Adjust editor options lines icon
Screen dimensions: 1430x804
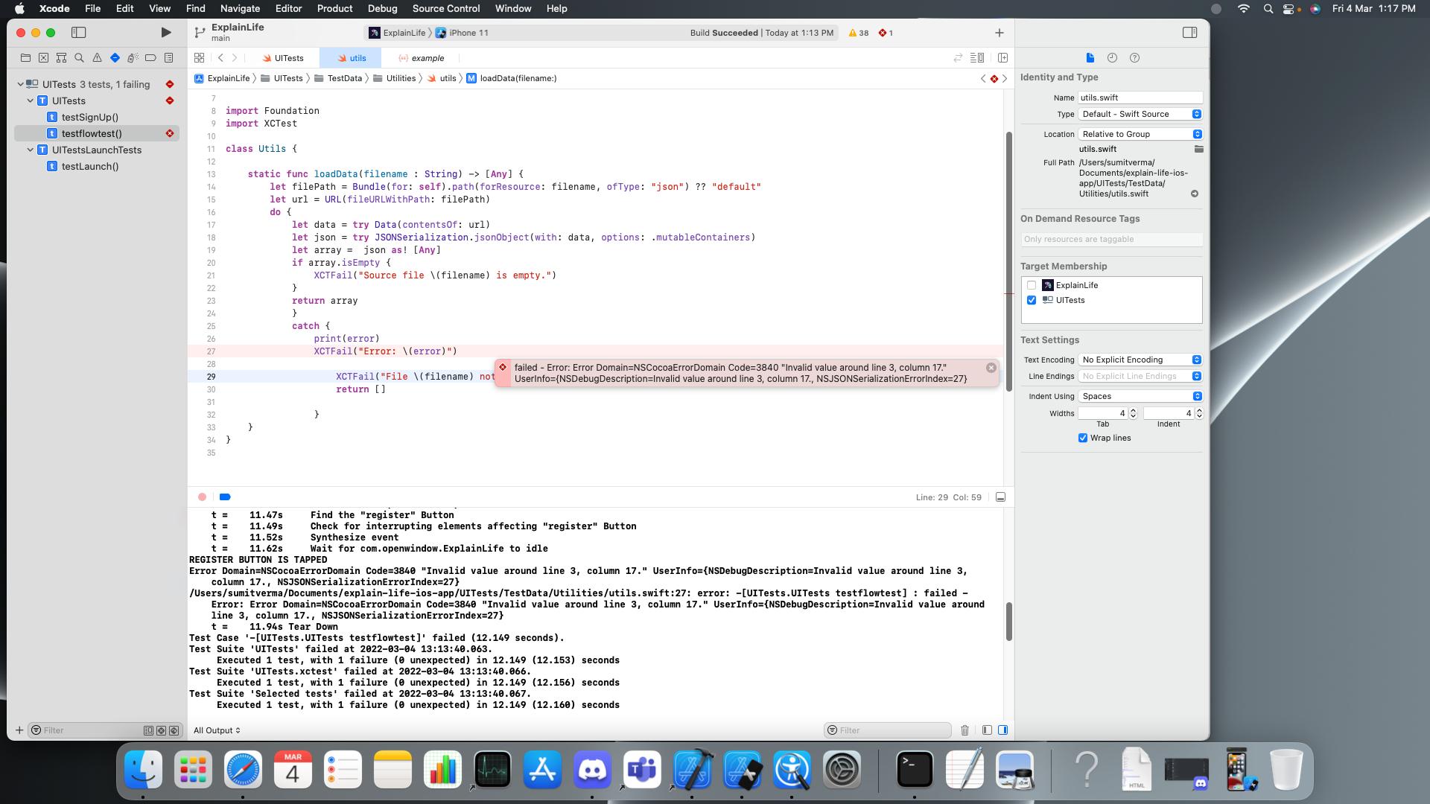(x=977, y=57)
